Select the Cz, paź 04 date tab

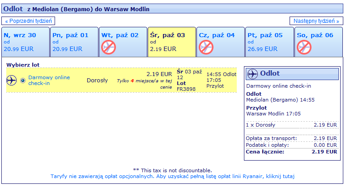(x=221, y=42)
